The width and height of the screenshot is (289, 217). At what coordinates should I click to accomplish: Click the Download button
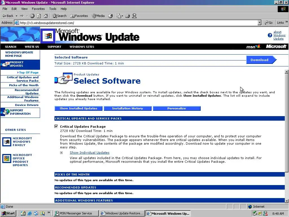[x=261, y=60]
